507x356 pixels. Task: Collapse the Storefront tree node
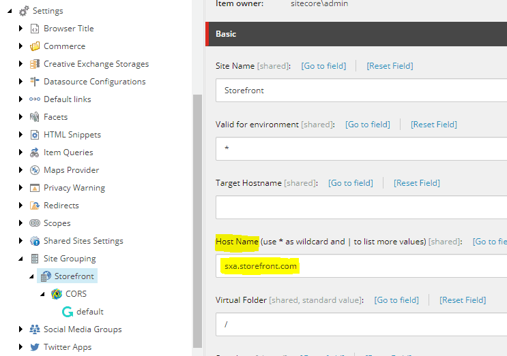[31, 276]
